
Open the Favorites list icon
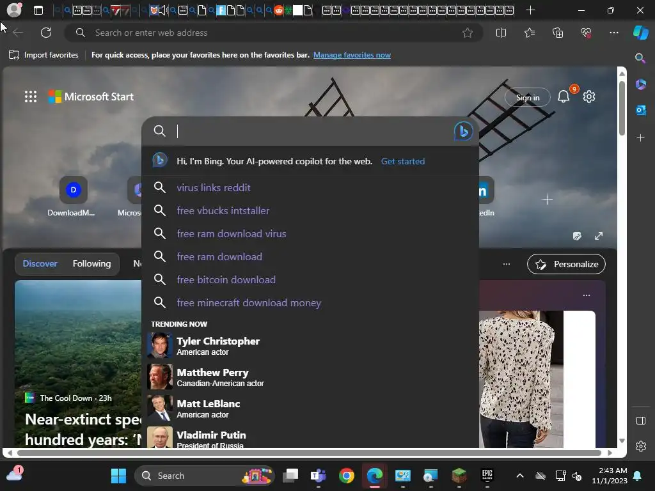529,33
